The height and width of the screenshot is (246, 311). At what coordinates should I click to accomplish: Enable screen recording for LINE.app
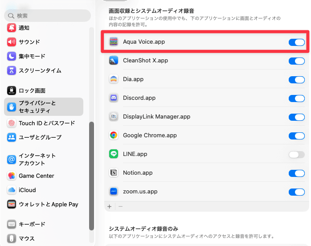(297, 155)
